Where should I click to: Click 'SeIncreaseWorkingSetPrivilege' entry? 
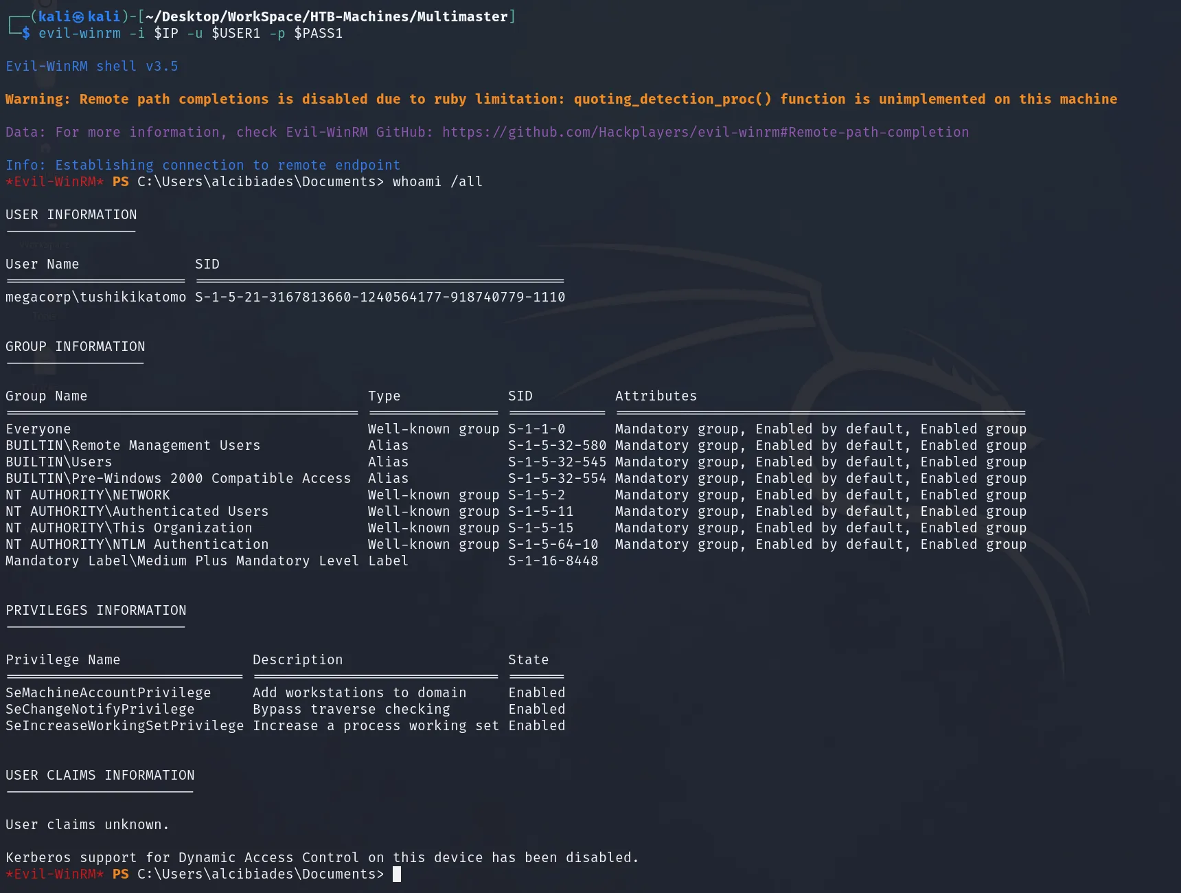[125, 725]
